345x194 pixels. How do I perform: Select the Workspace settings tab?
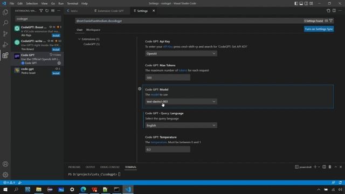click(93, 30)
